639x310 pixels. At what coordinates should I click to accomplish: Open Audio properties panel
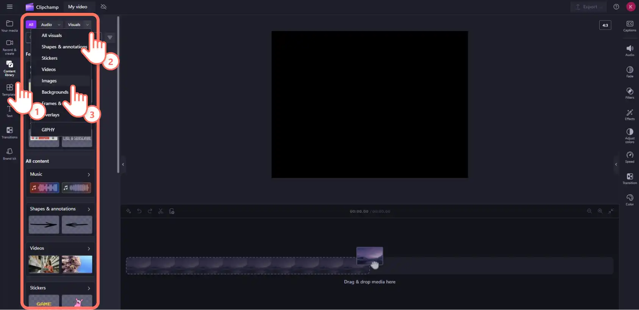pyautogui.click(x=630, y=51)
